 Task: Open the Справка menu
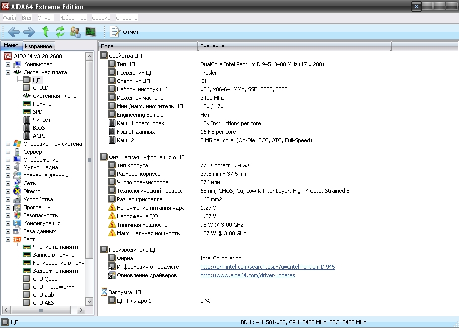point(126,18)
